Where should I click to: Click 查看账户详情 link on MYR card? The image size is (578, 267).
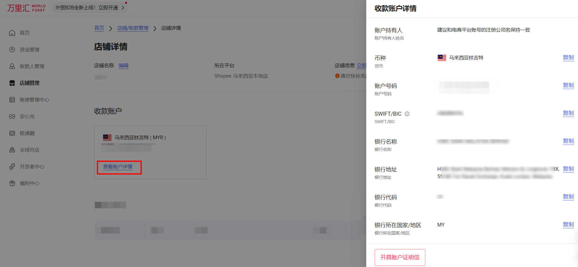(118, 167)
